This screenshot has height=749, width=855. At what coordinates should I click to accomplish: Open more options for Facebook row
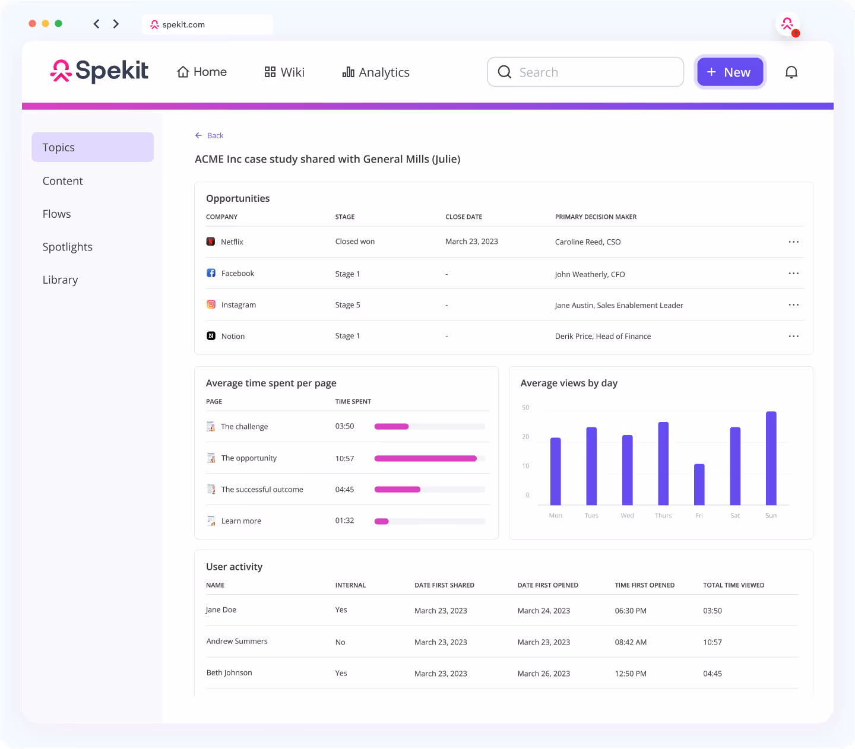coord(794,273)
